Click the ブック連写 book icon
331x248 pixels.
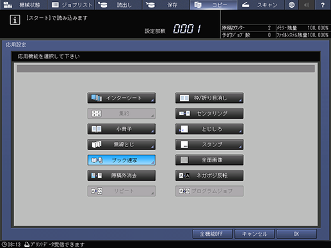97,160
